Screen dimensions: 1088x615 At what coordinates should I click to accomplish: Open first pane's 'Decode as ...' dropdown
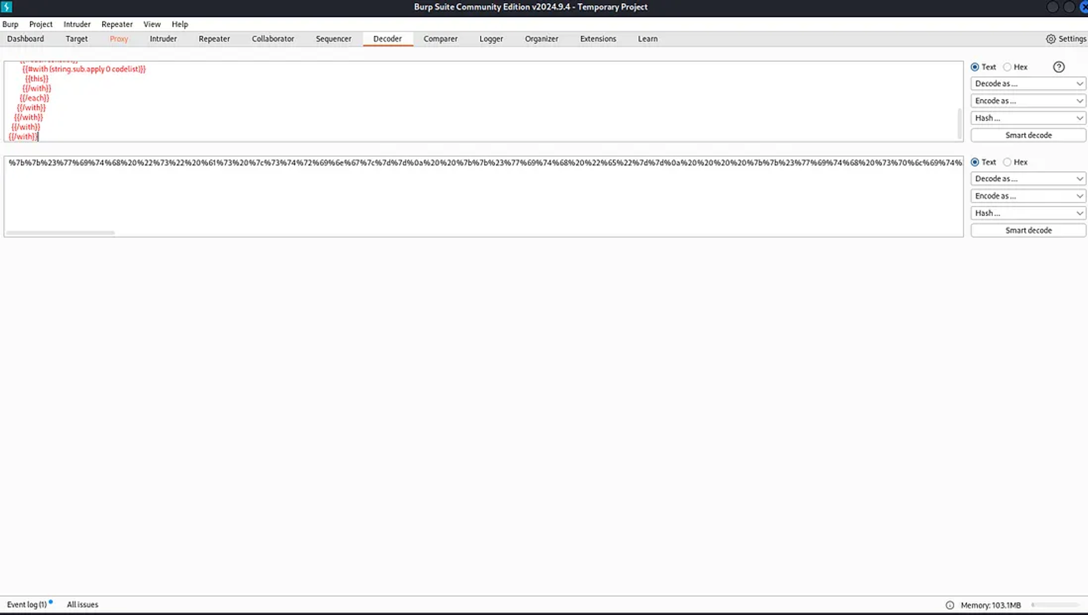[1028, 84]
